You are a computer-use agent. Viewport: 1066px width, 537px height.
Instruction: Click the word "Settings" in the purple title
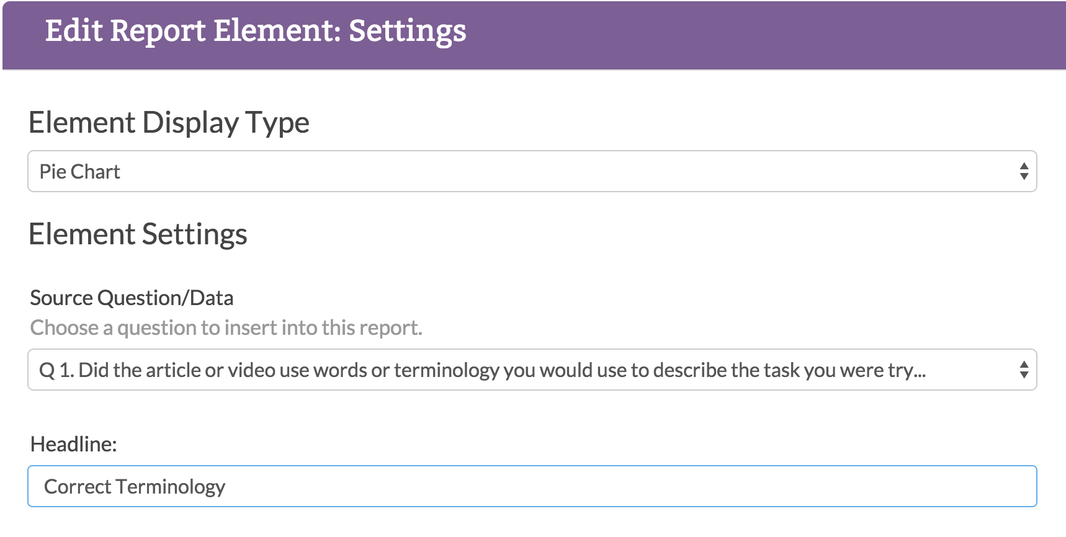click(x=407, y=31)
